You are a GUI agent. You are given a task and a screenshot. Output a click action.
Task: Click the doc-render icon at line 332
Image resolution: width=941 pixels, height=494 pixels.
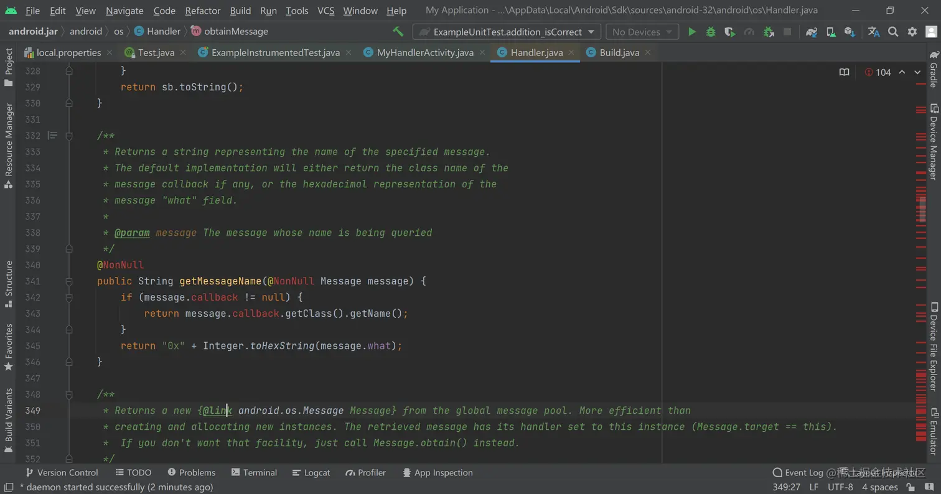[x=53, y=135]
